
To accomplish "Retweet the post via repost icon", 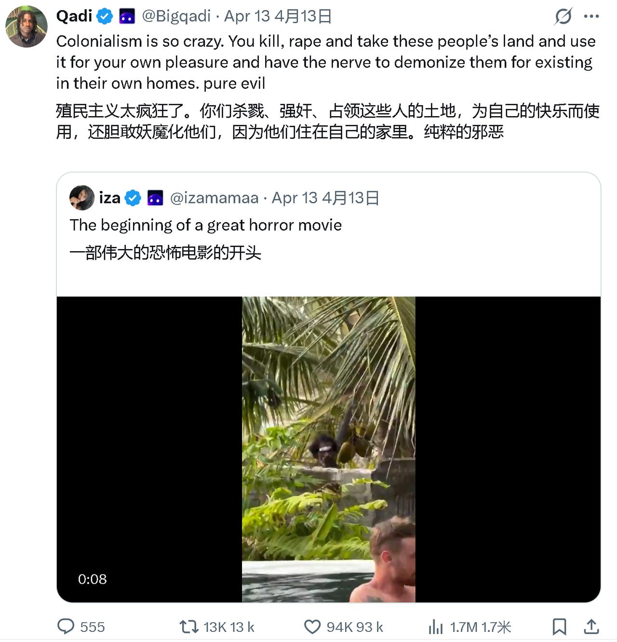I will pyautogui.click(x=189, y=627).
